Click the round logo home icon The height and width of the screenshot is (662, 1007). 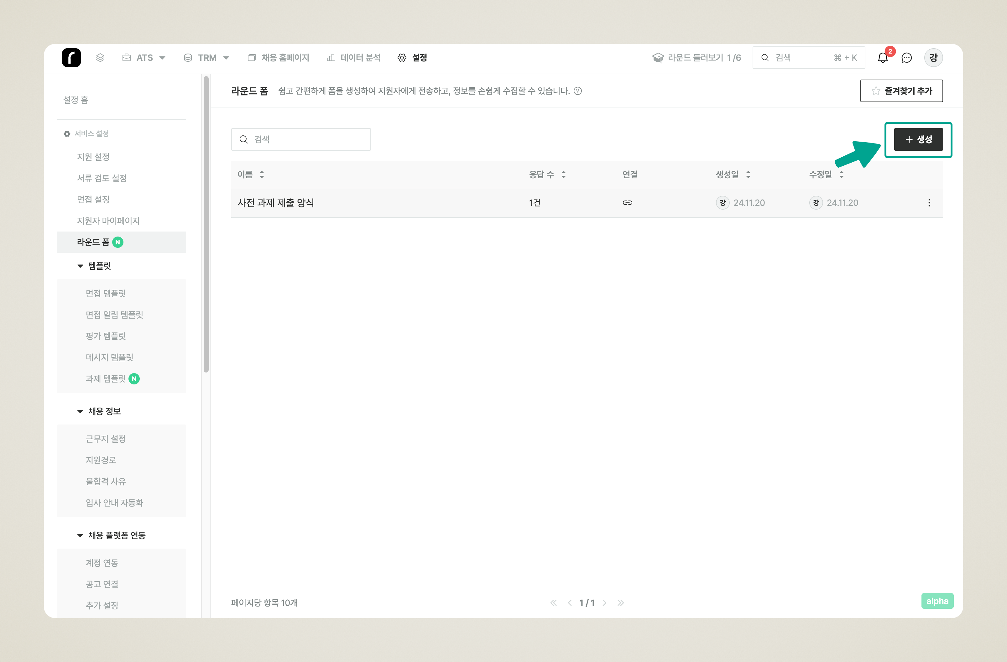point(71,58)
